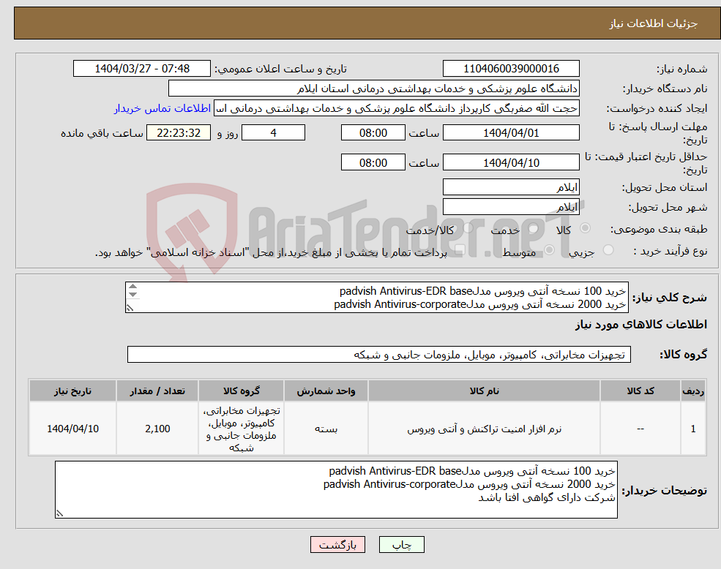Select the متوسط purchase type radio
This screenshot has height=569, width=721.
549,250
